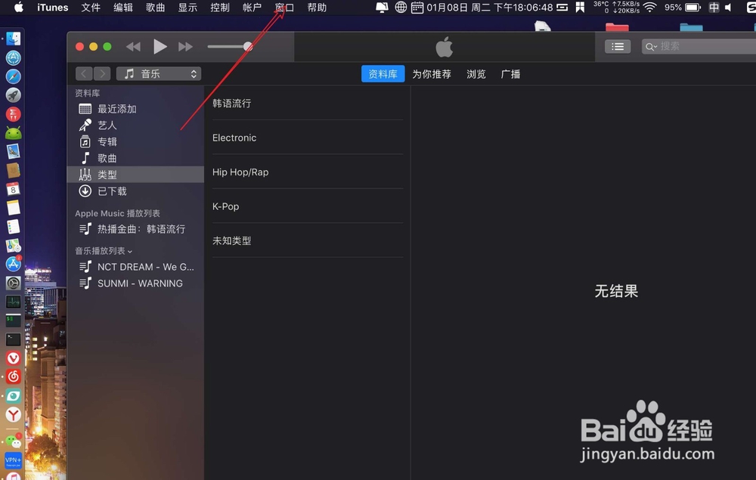Screen dimensions: 756x480
Task: Open Launchpad rocket in the Dock
Action: pyautogui.click(x=13, y=95)
